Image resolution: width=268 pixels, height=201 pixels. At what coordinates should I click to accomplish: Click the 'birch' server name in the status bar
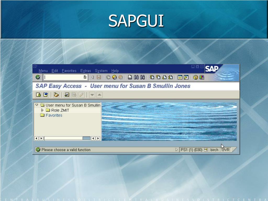[214, 150]
